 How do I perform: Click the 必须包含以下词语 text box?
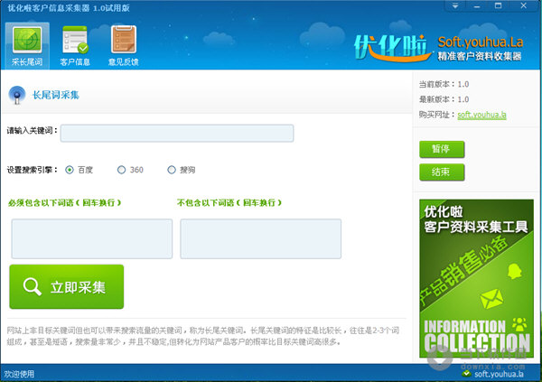pyautogui.click(x=92, y=238)
